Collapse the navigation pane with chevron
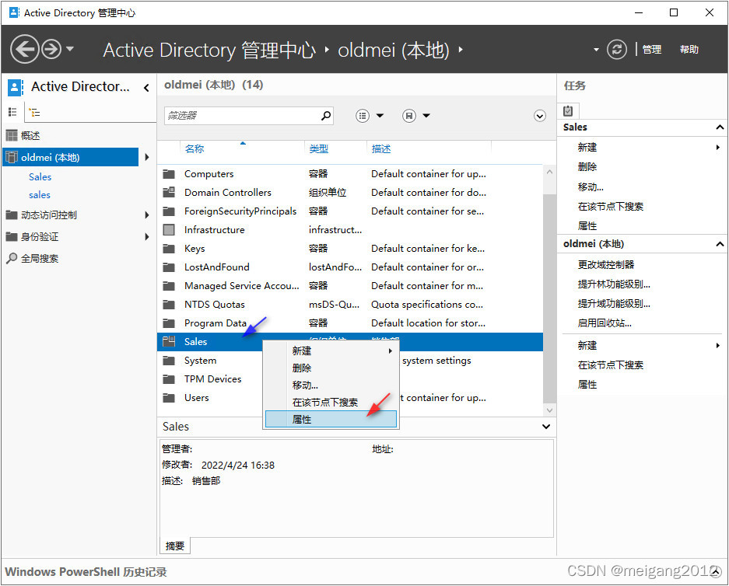 (x=146, y=87)
